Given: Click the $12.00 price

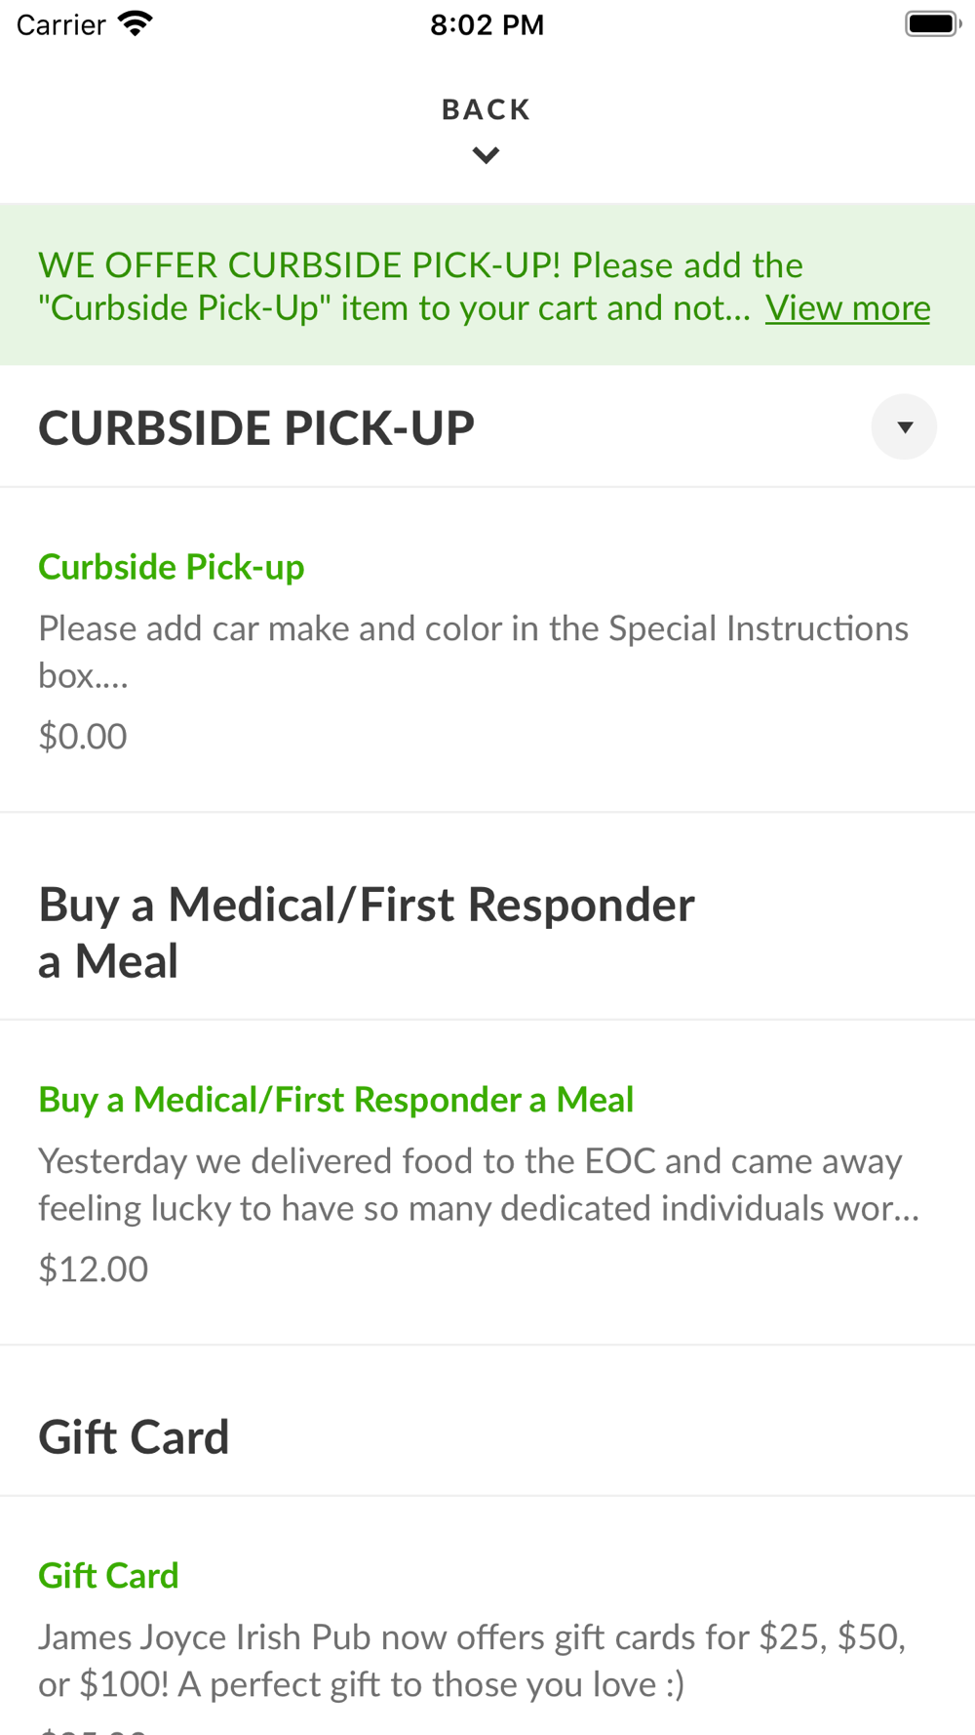Looking at the screenshot, I should point(94,1270).
